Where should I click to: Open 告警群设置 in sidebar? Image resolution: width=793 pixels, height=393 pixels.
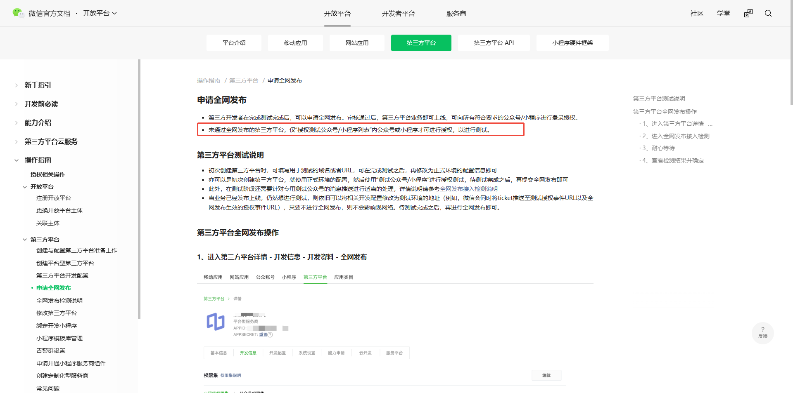tap(51, 351)
